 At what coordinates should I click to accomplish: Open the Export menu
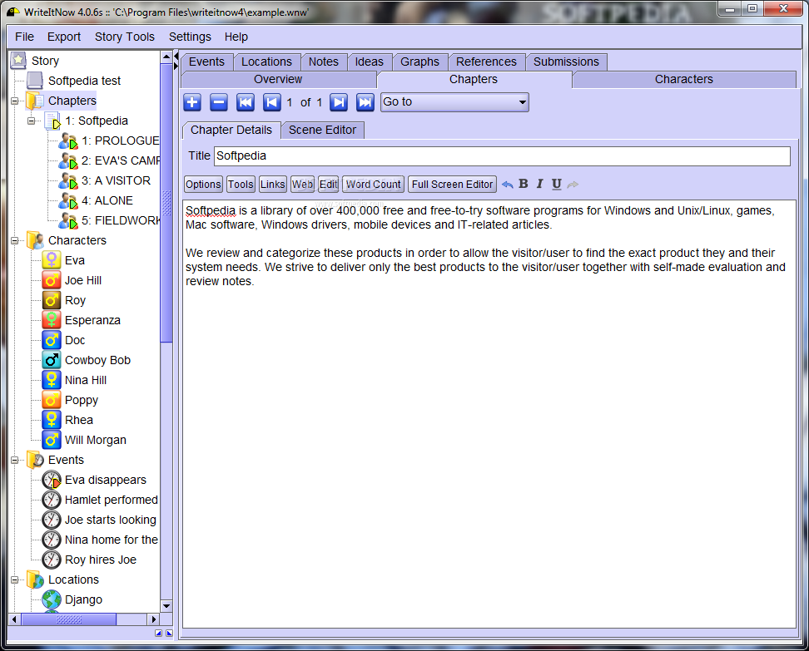[x=64, y=37]
